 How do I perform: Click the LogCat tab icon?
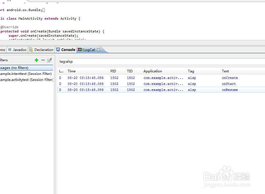tap(80, 50)
